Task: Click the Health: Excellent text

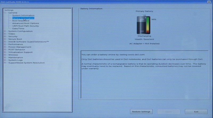Action: coord(144,39)
